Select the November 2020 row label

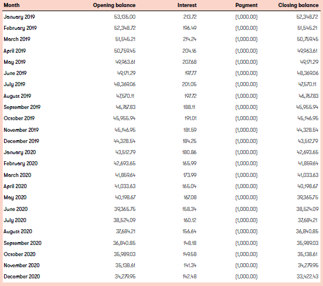tap(22, 265)
